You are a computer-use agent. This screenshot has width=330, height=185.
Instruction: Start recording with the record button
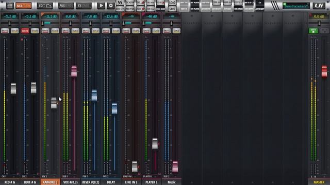point(111,6)
